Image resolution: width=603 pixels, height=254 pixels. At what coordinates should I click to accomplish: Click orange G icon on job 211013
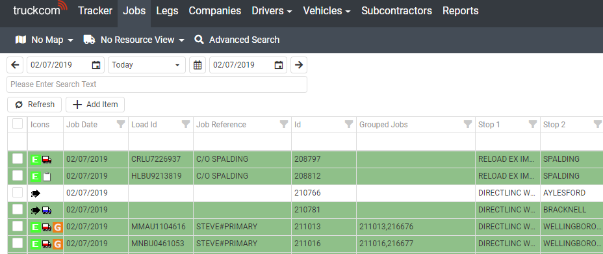click(57, 227)
